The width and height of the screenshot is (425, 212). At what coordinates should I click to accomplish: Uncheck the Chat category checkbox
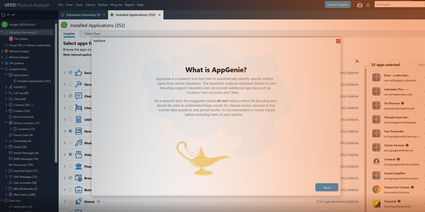(x=70, y=96)
